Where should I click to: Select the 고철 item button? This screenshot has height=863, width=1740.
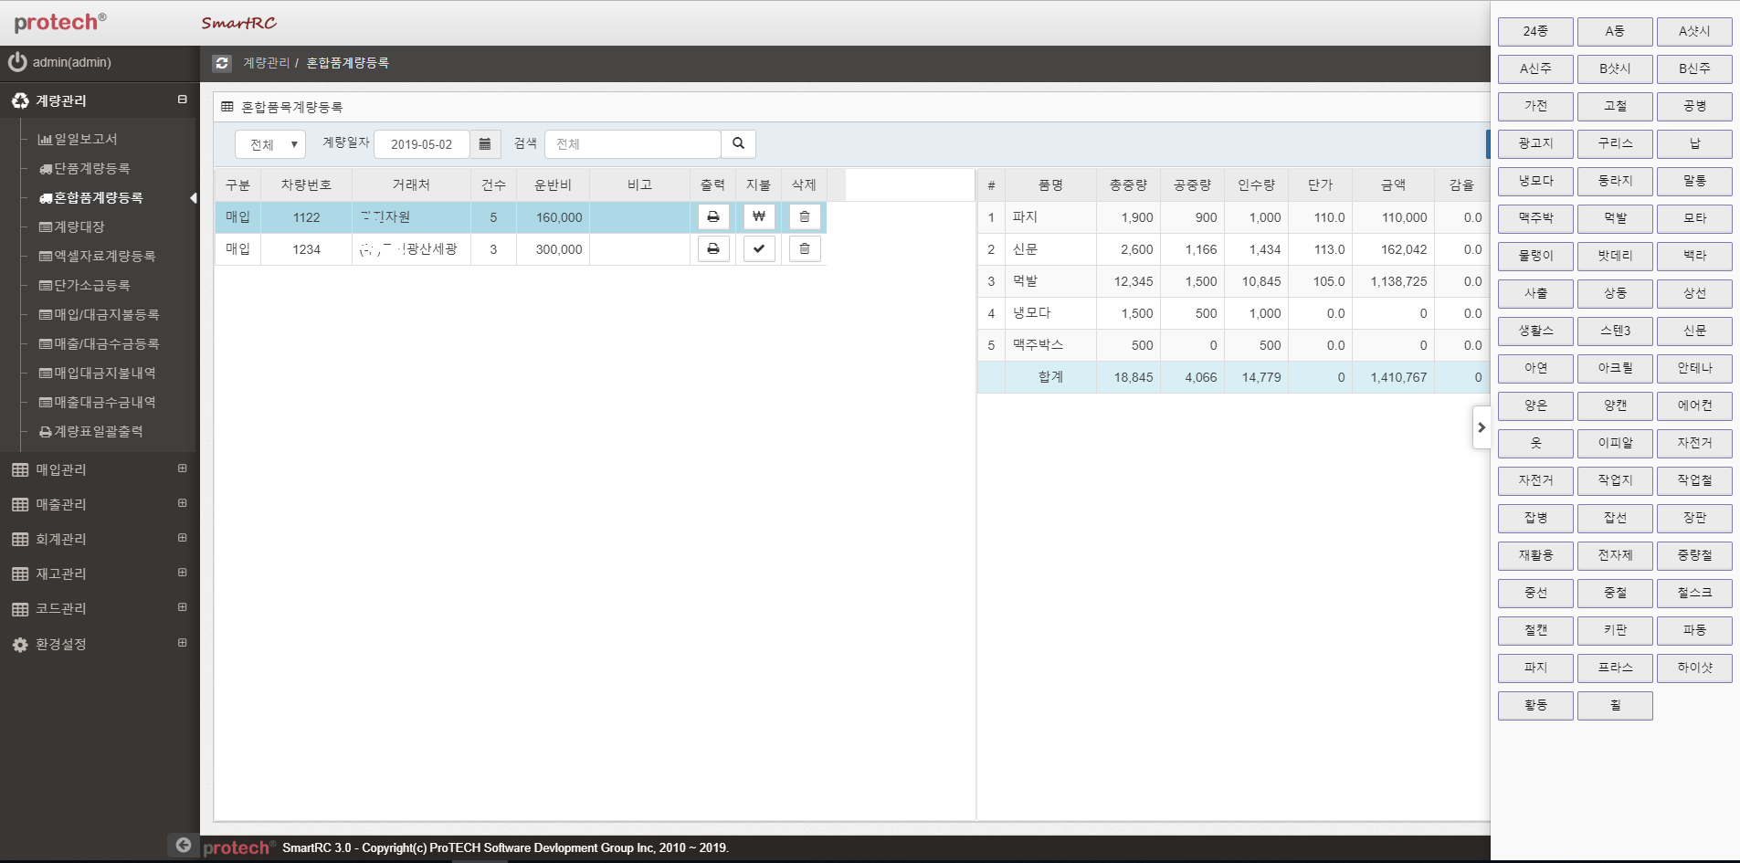tap(1615, 106)
